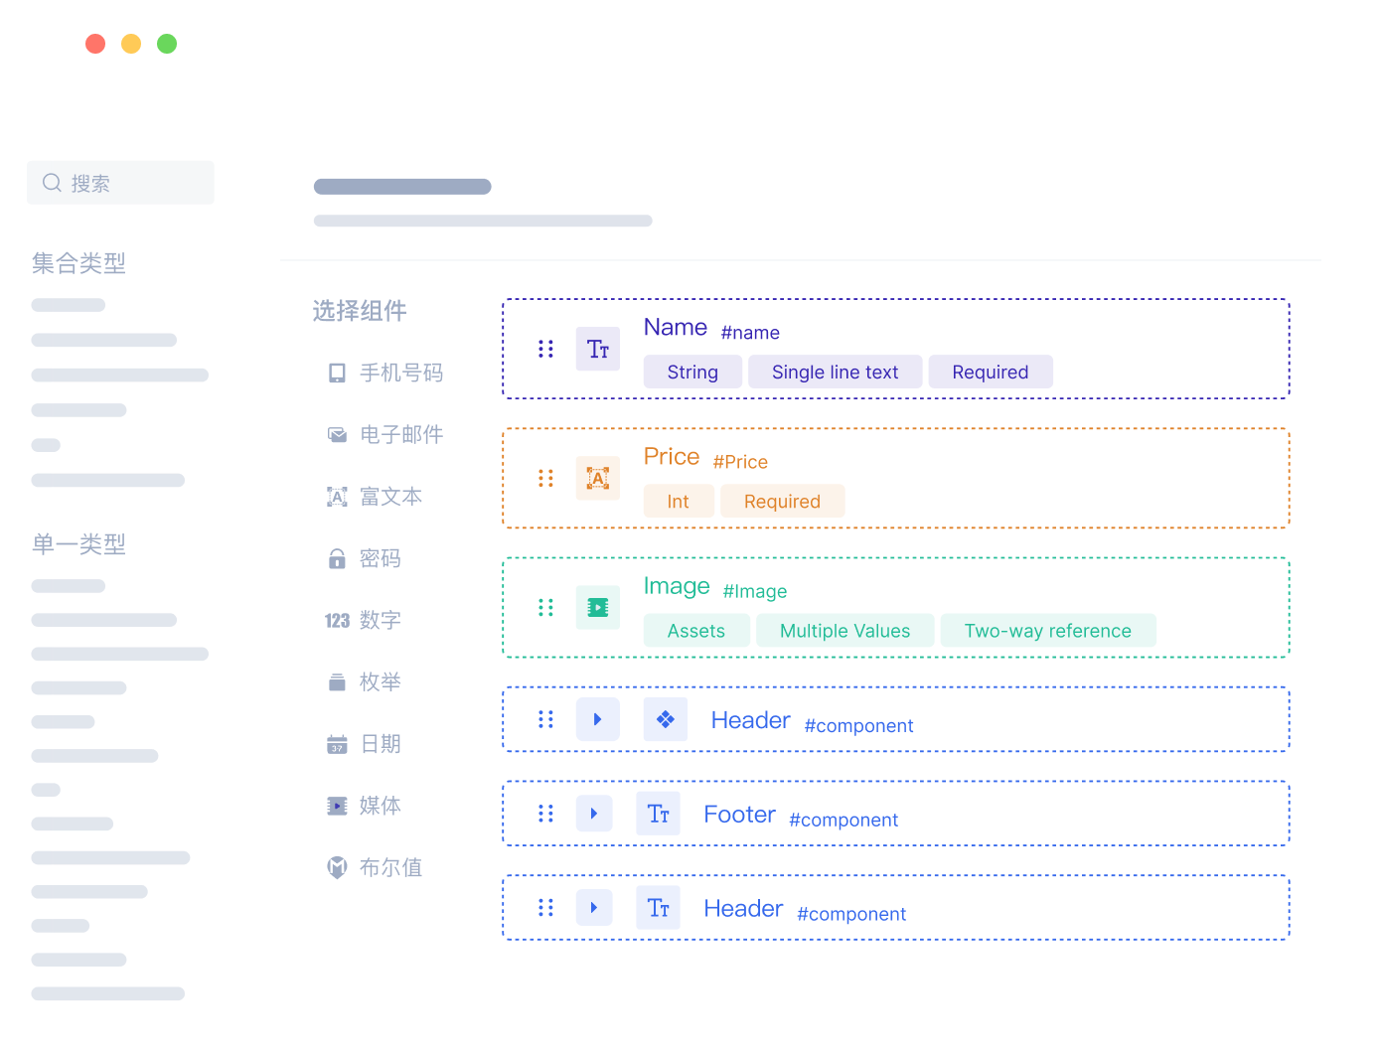The height and width of the screenshot is (1051, 1382).
Task: Click the 选择组件 panel heading
Action: tap(360, 311)
